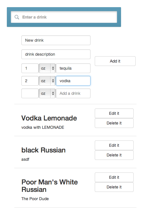159x209 pixels.
Task: Delete the Poor Man's White Russian drink
Action: pos(114,187)
